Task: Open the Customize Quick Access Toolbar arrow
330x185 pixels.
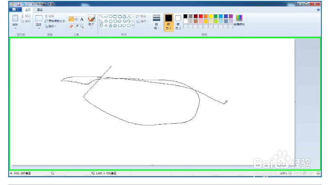Action: [x=33, y=4]
